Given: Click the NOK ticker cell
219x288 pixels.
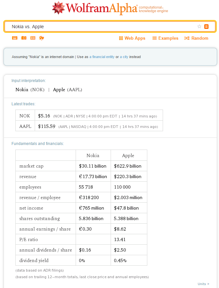Looking at the screenshot, I should [25, 116].
